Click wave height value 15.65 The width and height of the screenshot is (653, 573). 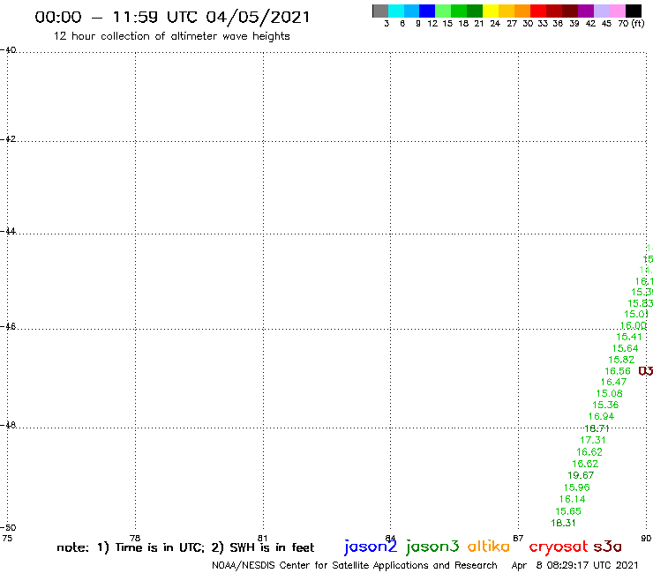coord(567,511)
